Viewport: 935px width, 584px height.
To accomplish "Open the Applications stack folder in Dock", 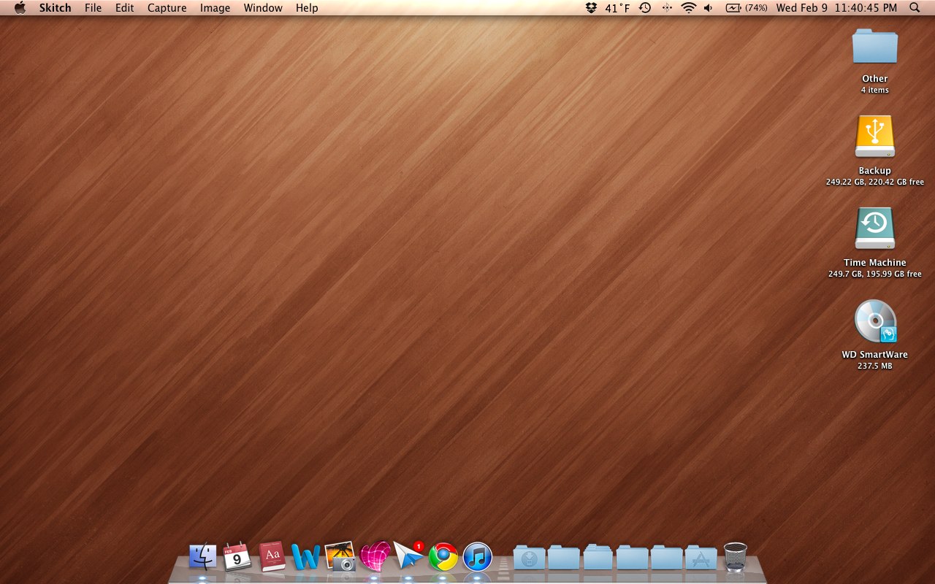I will [701, 558].
